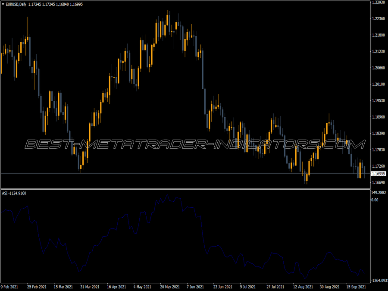The height and width of the screenshot is (291, 388).
Task: Click the 1.22360 price scale value
Action: [379, 19]
